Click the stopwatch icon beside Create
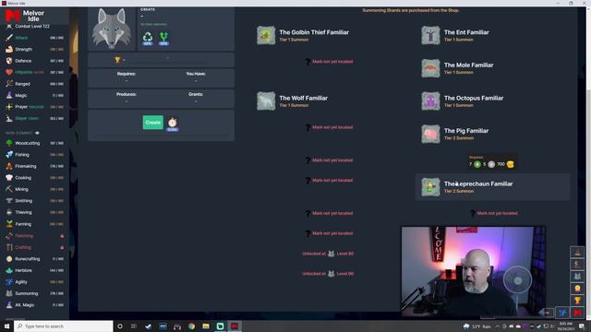 (173, 123)
